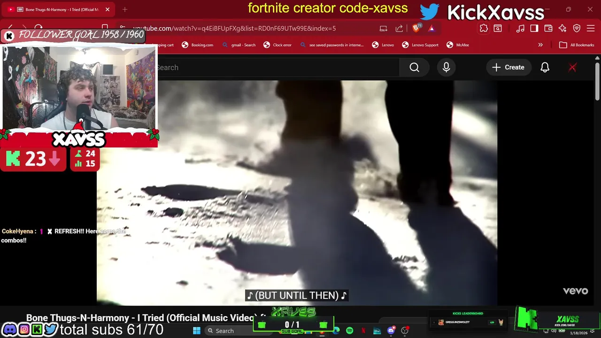Image resolution: width=601 pixels, height=338 pixels.
Task: Open the Leo AI sparkle icon
Action: point(562,28)
